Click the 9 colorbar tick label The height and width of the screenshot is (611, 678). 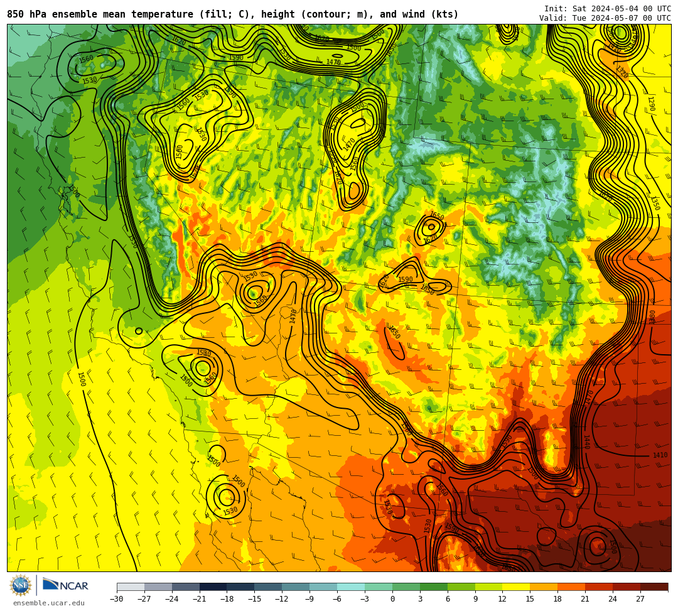475,599
